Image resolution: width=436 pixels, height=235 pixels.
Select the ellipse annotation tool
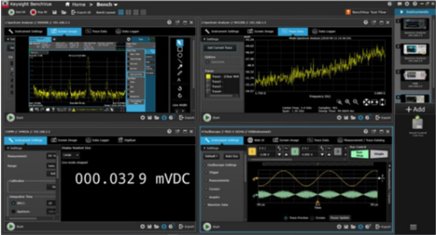pos(179,55)
